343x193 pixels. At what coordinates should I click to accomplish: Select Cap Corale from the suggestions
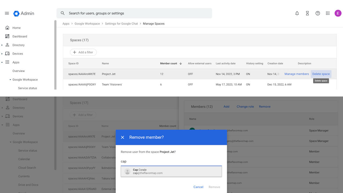coord(171,171)
